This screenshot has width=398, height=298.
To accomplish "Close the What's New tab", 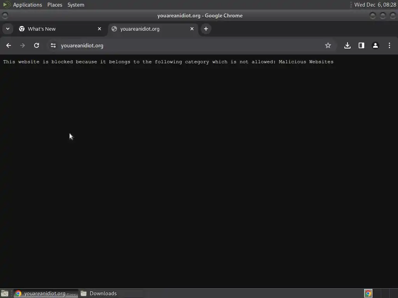I will pos(99,29).
